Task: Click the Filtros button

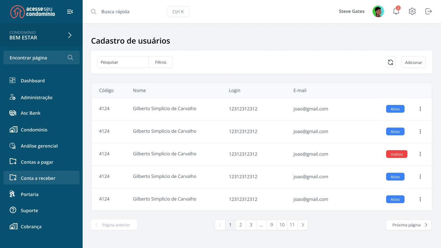Action: point(161,62)
